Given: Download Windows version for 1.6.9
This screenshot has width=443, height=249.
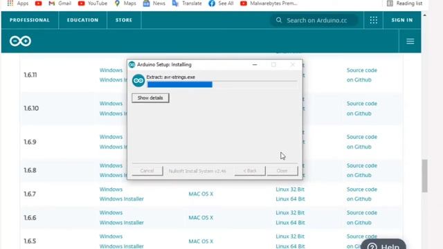Looking at the screenshot, I should pyautogui.click(x=111, y=137).
